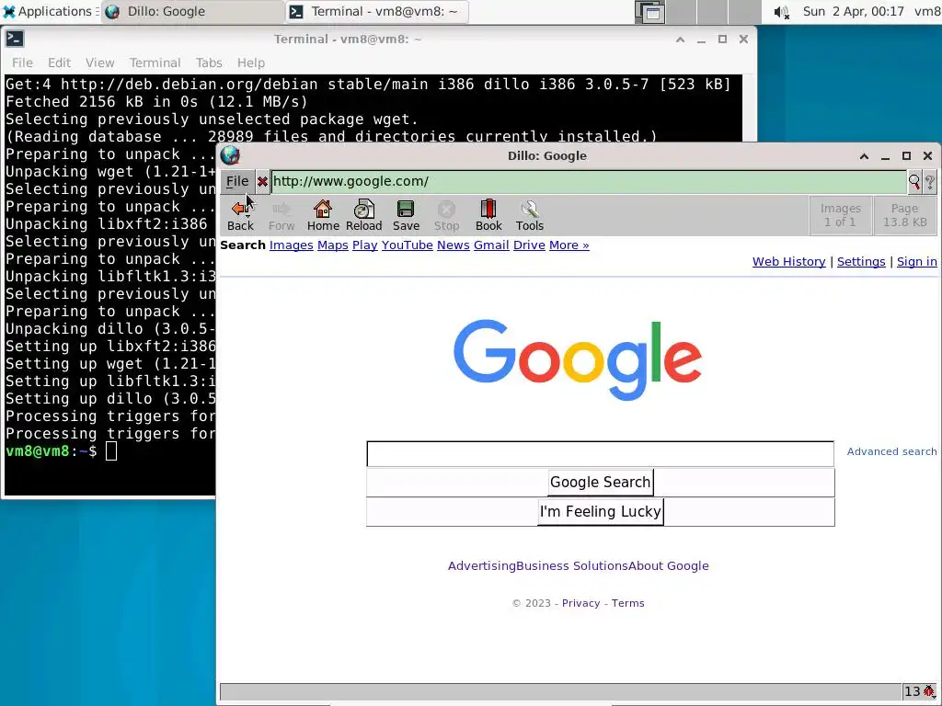Open the volume speaker icon in panel
The width and height of the screenshot is (942, 706).
click(x=781, y=12)
